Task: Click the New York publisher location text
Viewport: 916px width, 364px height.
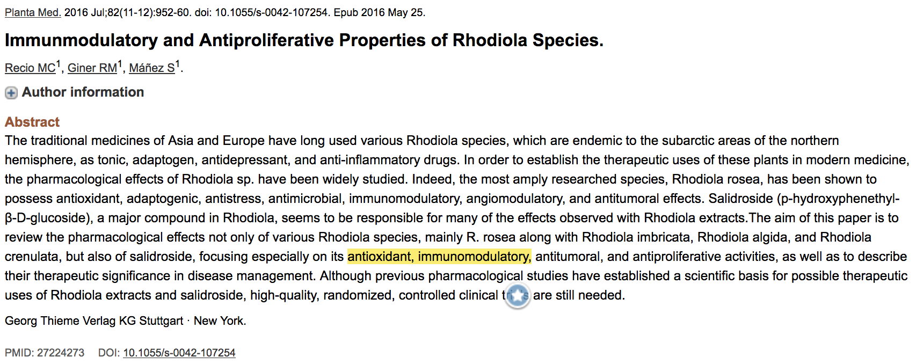Action: pos(219,321)
